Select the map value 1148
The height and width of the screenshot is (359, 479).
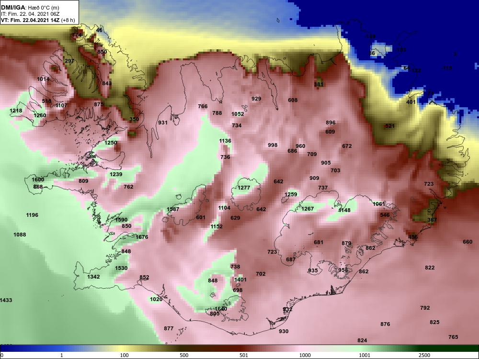344,210
